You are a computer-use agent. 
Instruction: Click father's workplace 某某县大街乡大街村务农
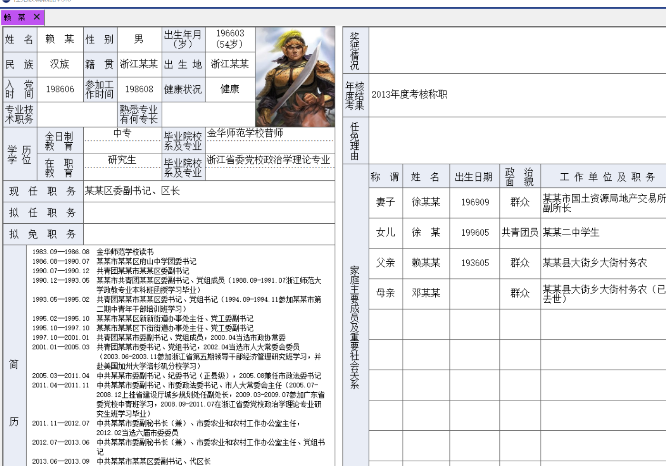click(x=604, y=263)
